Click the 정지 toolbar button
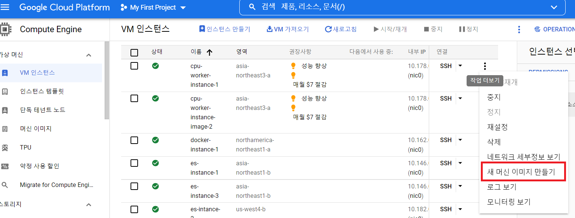 click(468, 29)
